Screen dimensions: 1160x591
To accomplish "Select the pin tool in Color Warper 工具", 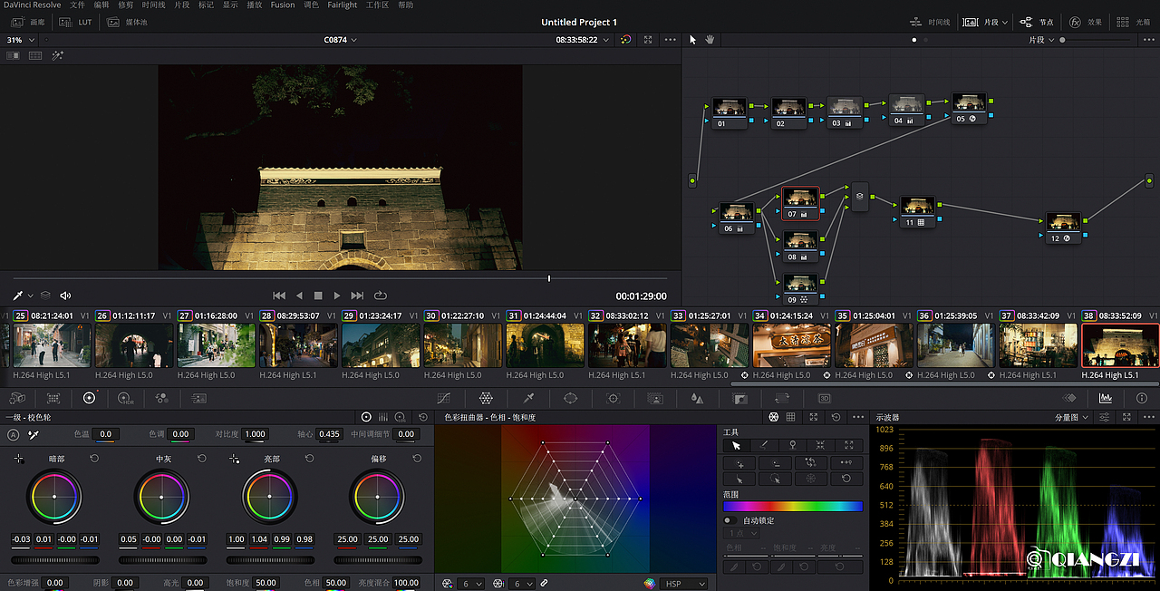I will point(792,445).
